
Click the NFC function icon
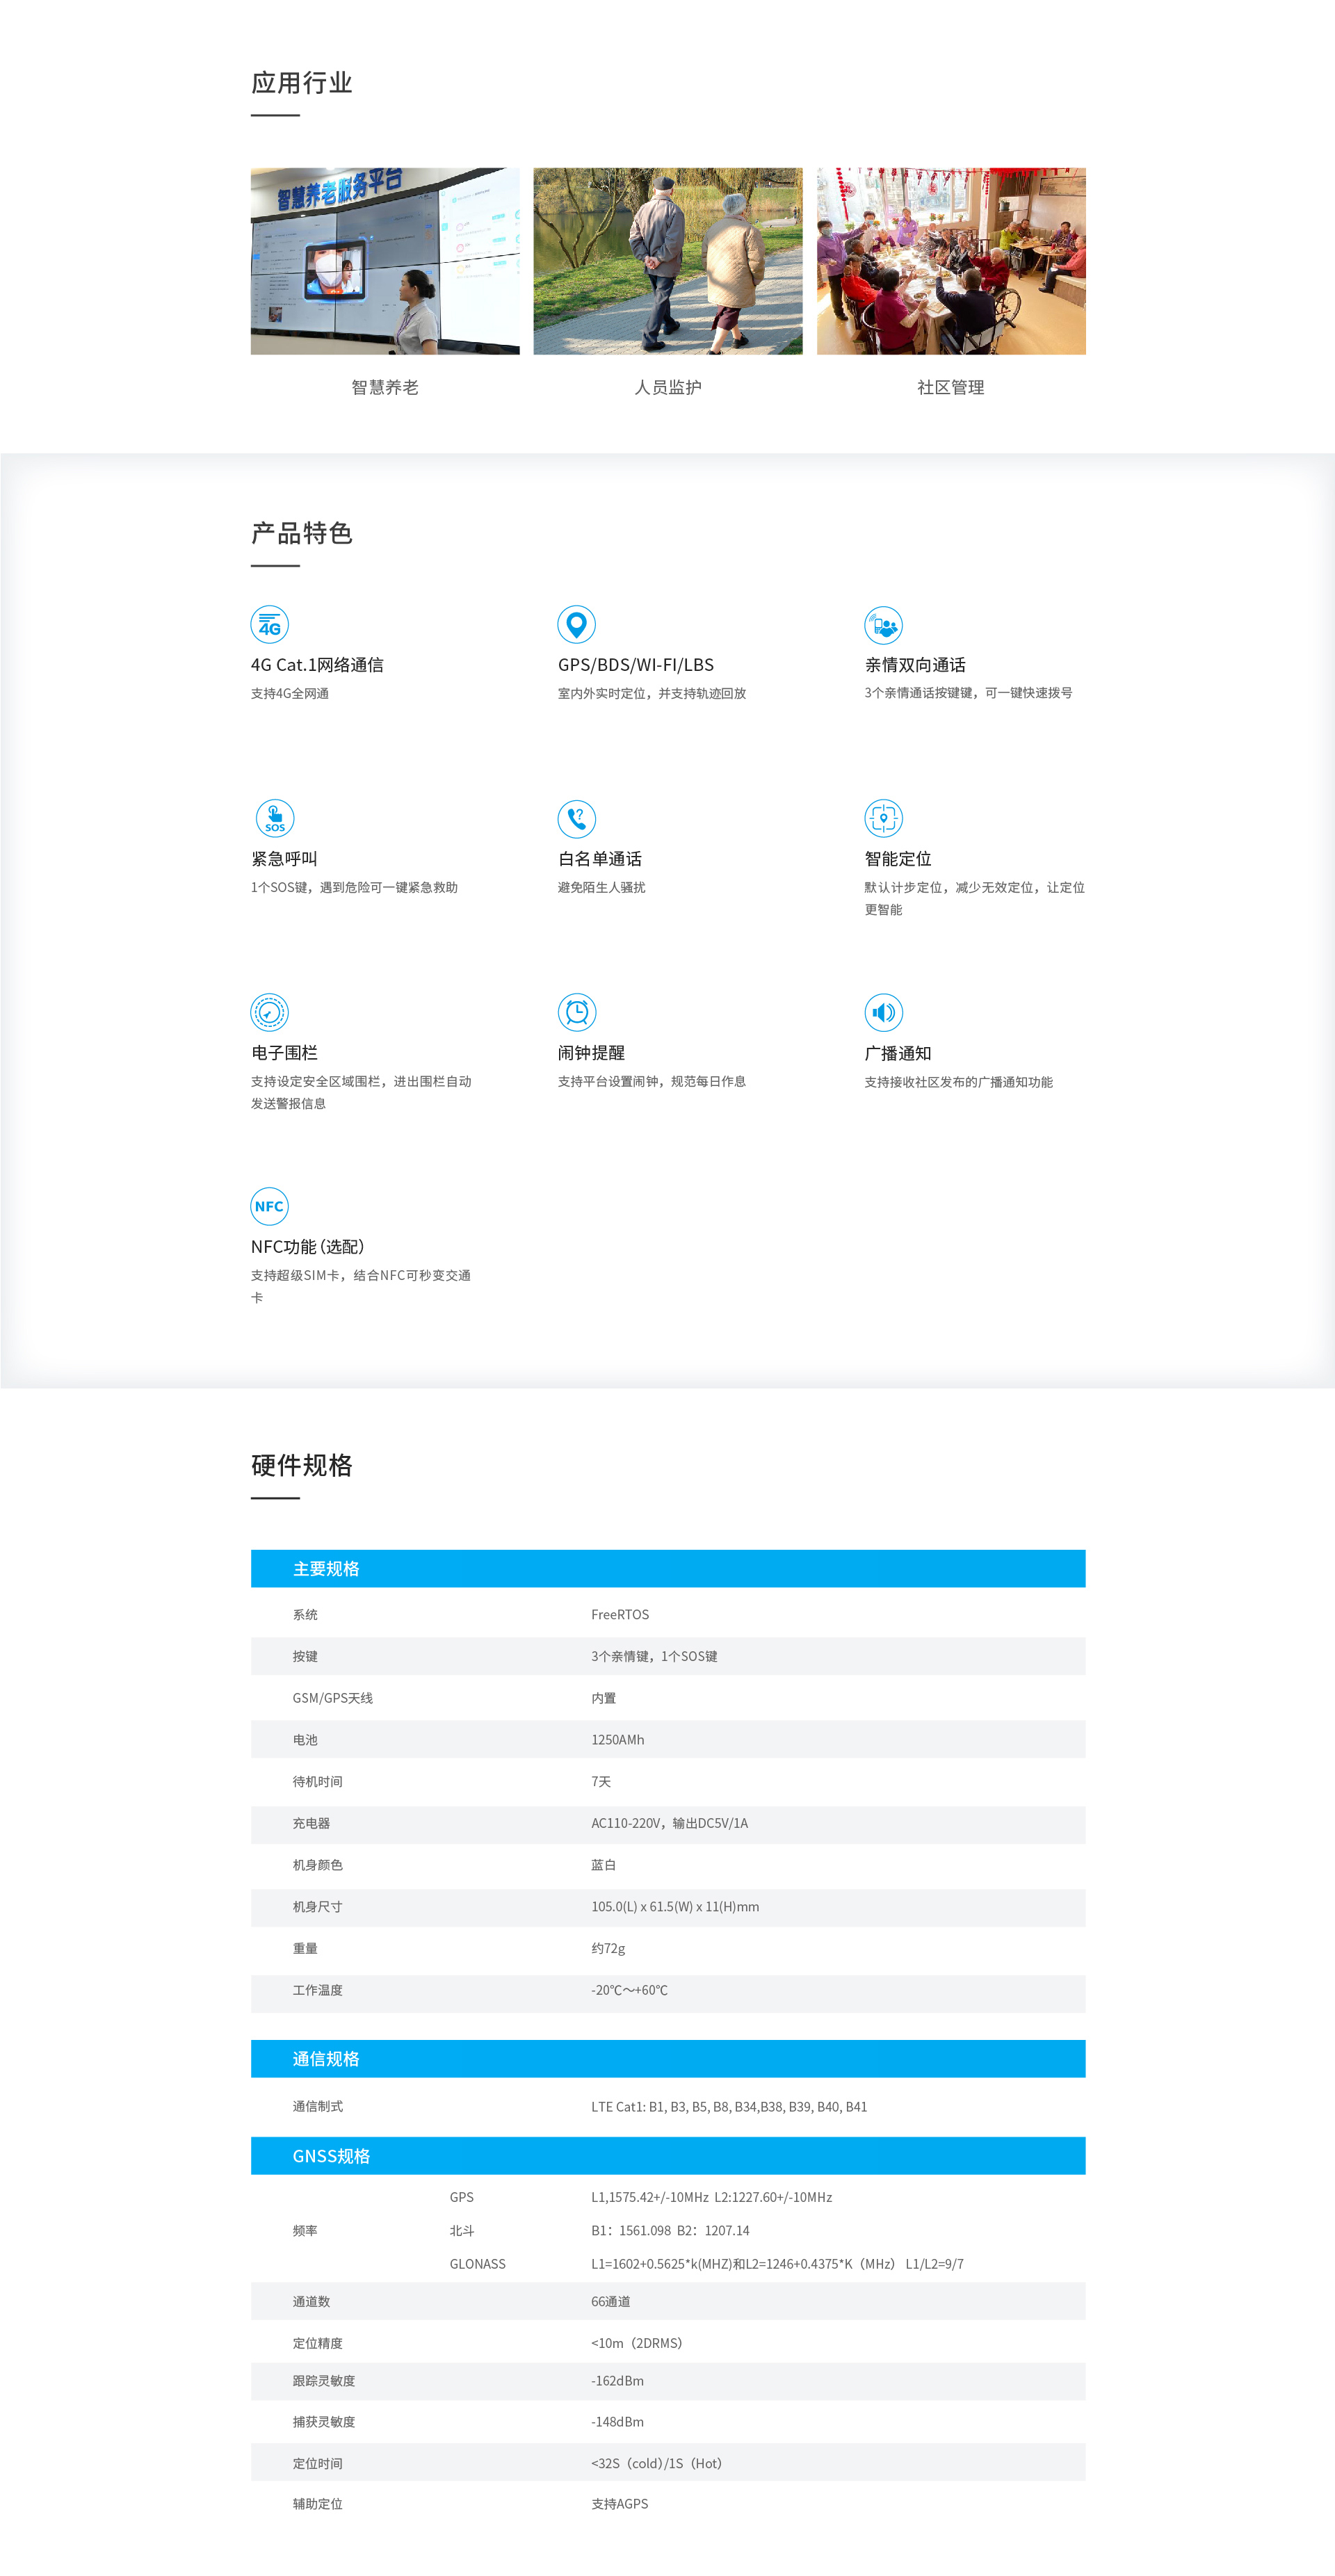pyautogui.click(x=269, y=1206)
